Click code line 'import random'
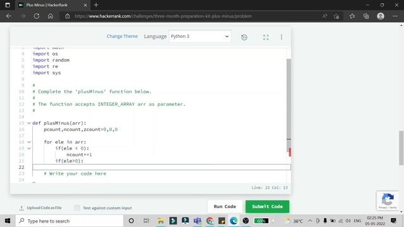Viewport: 404px width, 227px height. coord(51,60)
